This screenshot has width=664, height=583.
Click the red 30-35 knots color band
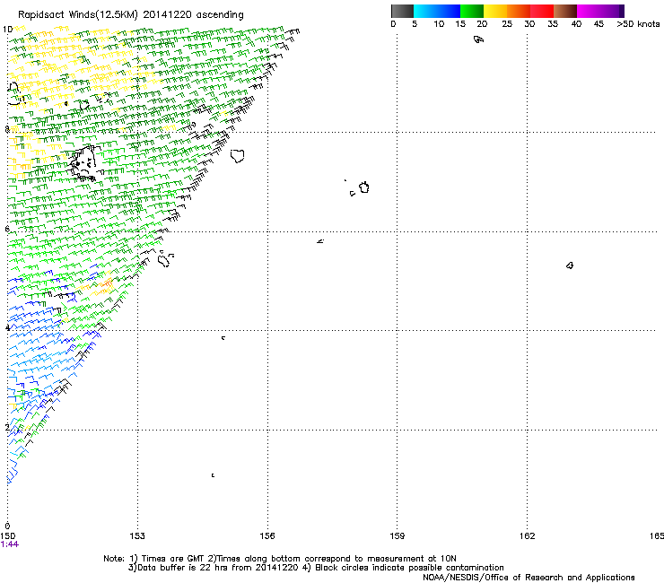click(x=542, y=11)
